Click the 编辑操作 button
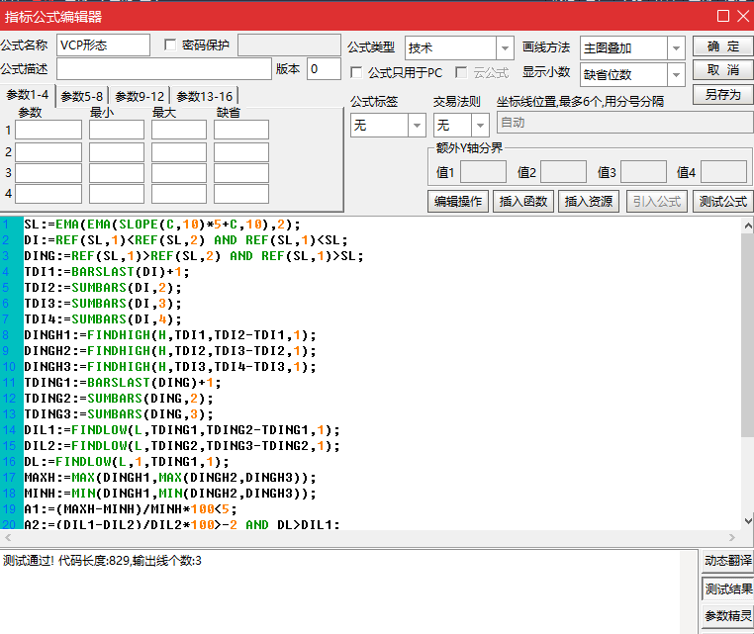Screen dimensions: 754x634 click(x=458, y=202)
